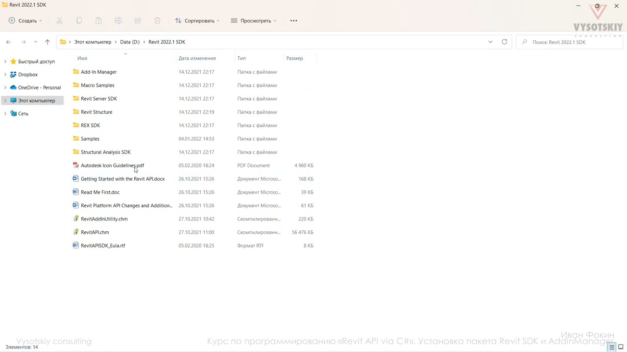
Task: Select the Revit Structure folder name
Action: click(96, 112)
